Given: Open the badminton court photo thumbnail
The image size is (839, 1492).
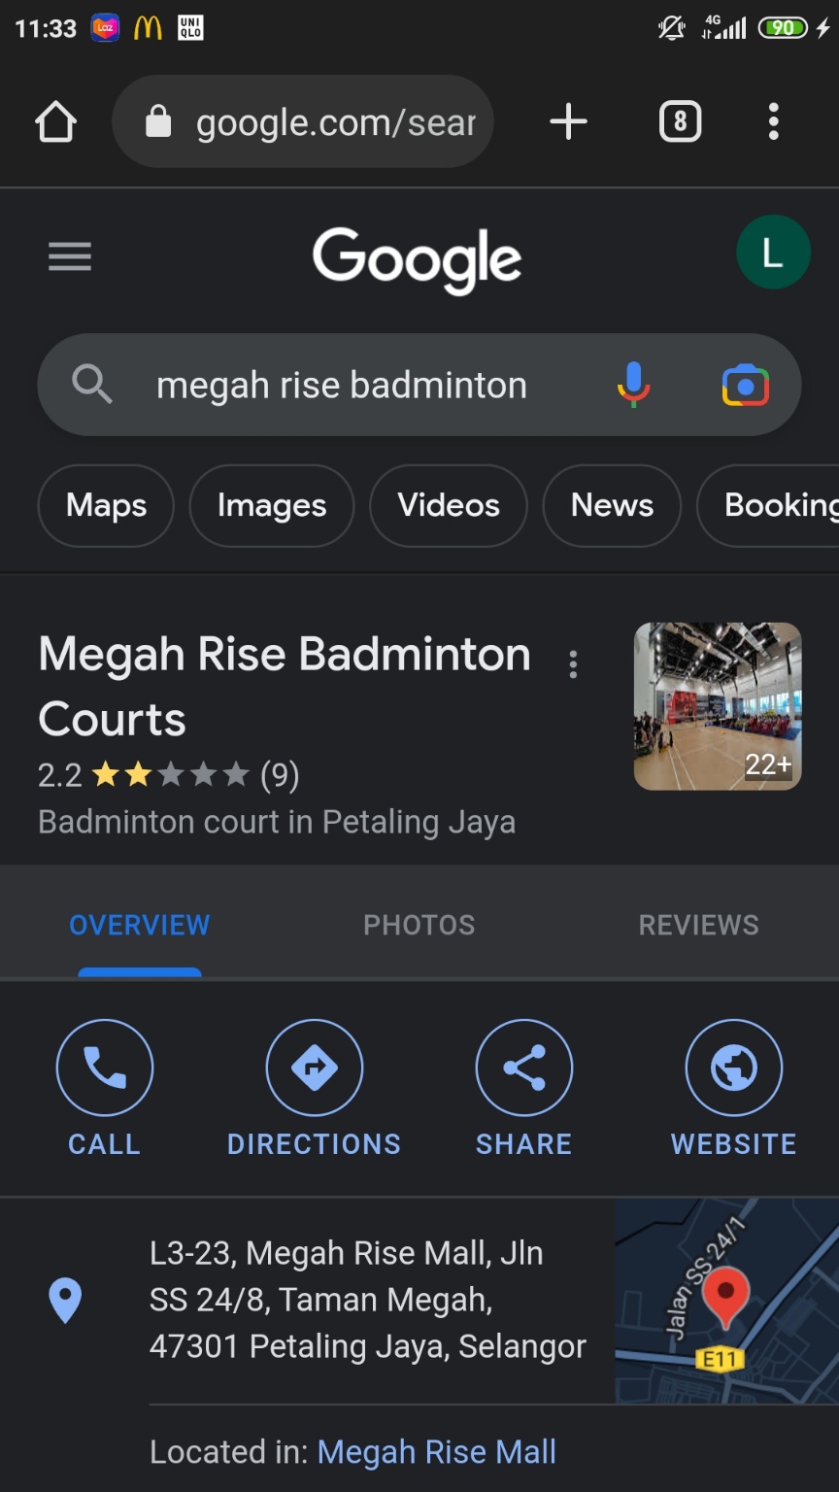Looking at the screenshot, I should pos(718,706).
